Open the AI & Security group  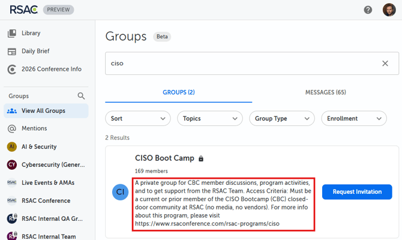pos(39,146)
